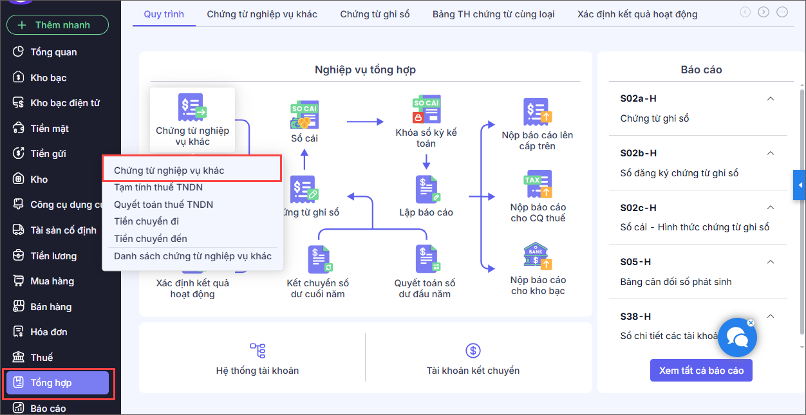Click the Kết chuyển số dư cuối năm icon
This screenshot has height=415, width=806.
[319, 260]
